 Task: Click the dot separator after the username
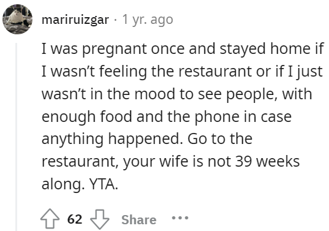coord(115,20)
